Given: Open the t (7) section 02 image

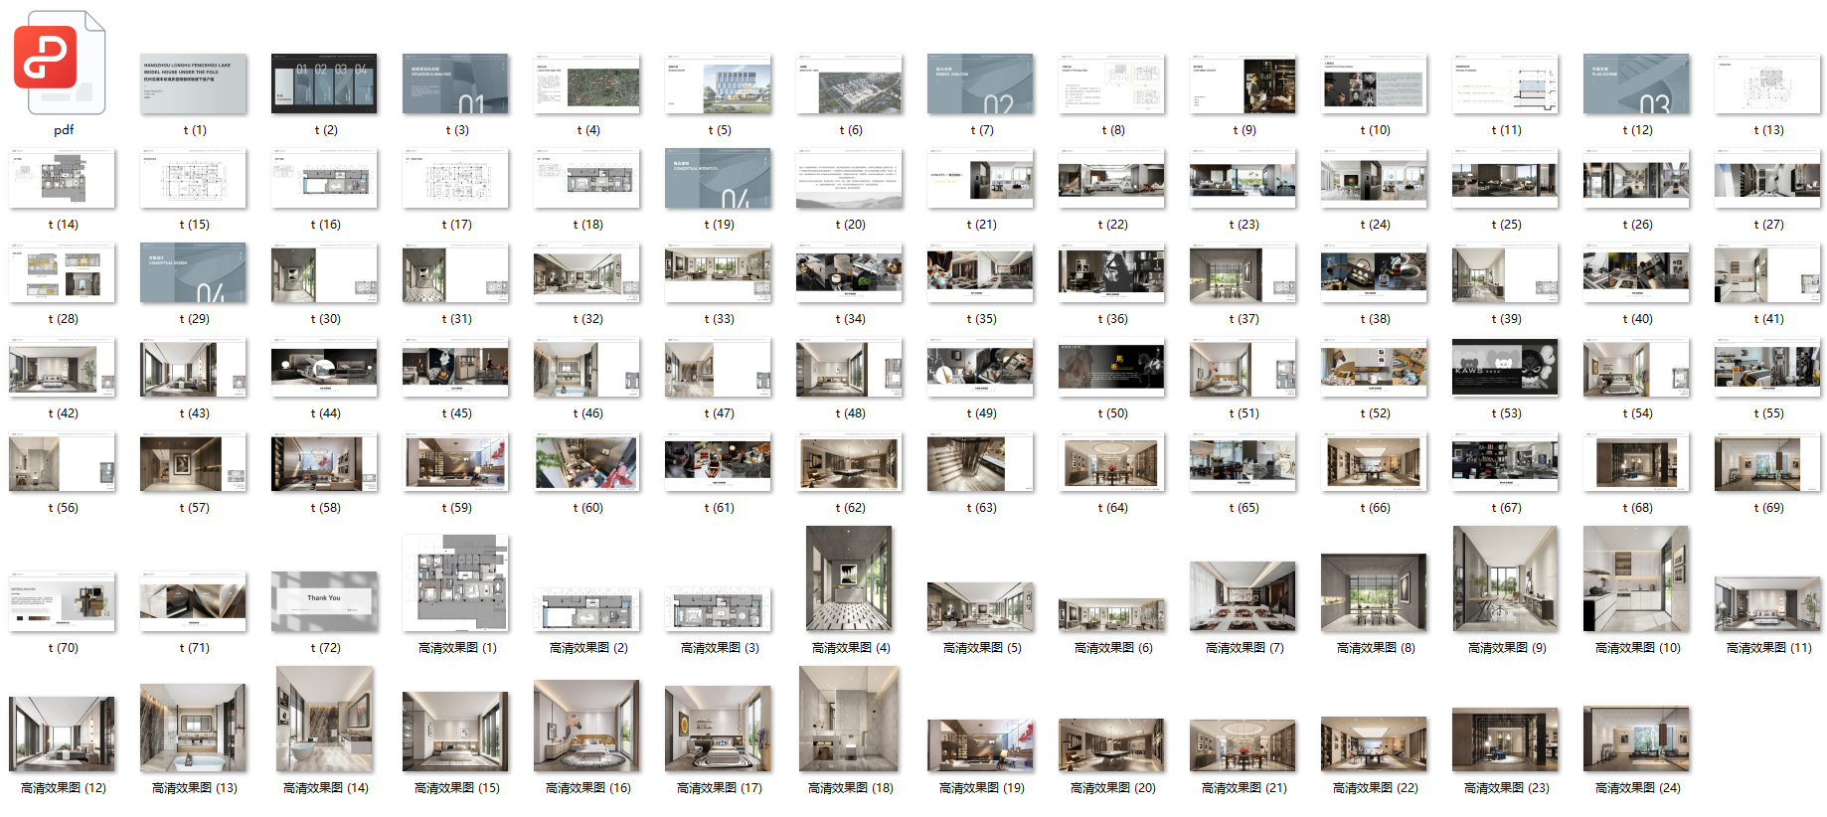Looking at the screenshot, I should tap(981, 83).
